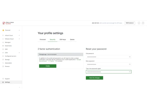
Task: Open the Delete tab
Action: [x=72, y=40]
